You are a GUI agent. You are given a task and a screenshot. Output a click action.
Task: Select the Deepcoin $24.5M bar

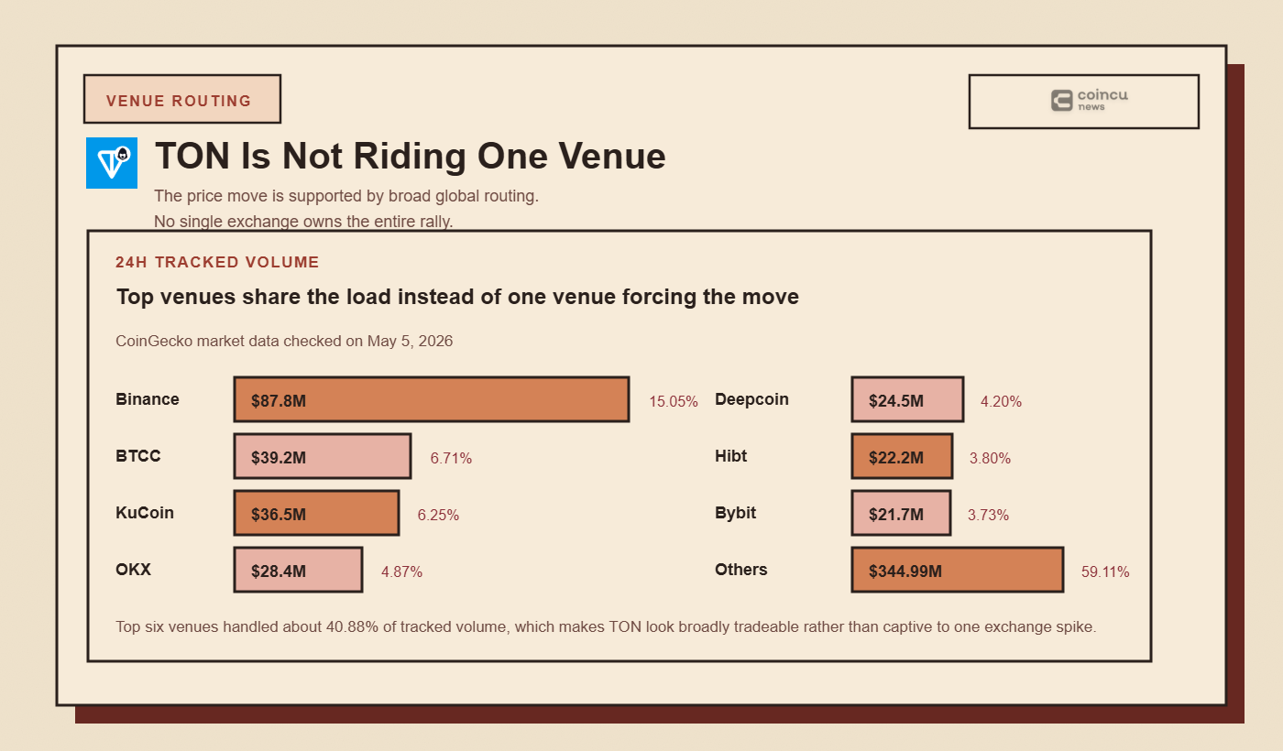907,399
